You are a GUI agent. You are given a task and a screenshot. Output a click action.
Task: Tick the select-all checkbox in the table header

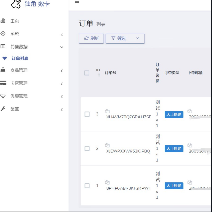87,73
